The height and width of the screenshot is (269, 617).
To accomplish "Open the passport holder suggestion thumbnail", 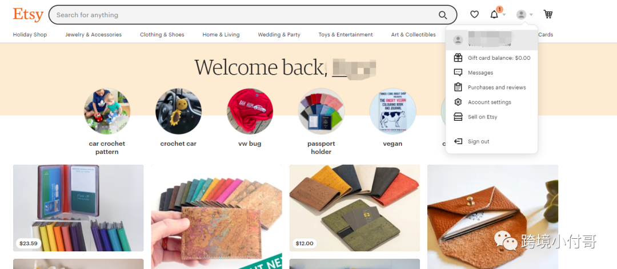I will [x=321, y=112].
